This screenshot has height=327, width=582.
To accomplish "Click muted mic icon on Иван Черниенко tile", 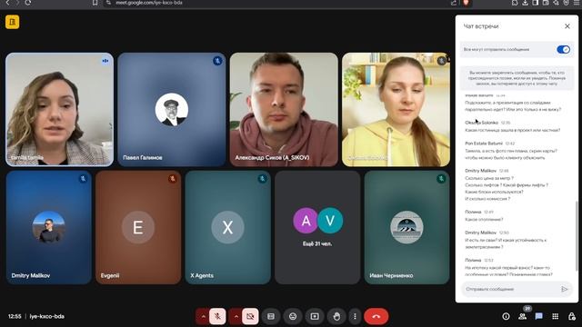I will 441,179.
